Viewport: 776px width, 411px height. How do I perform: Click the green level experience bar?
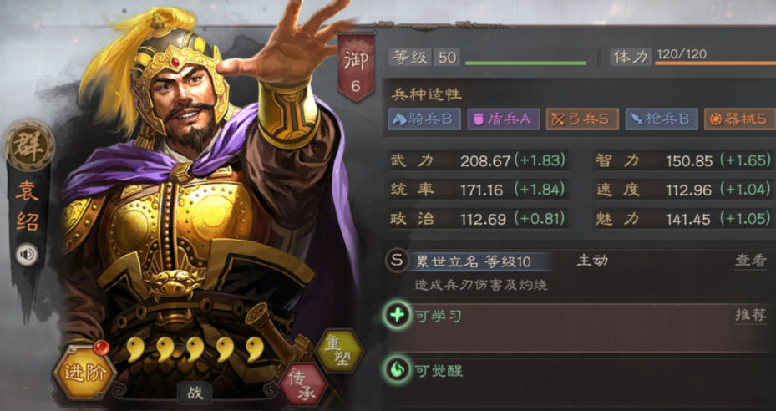pos(525,63)
